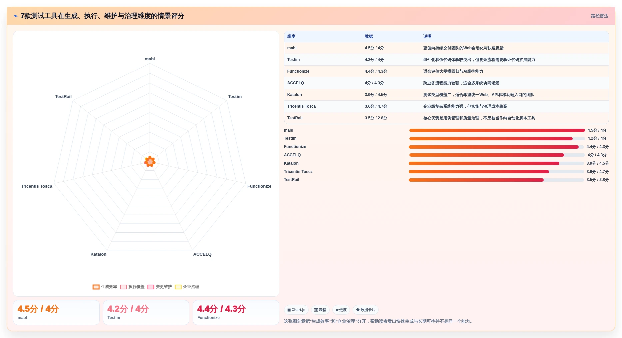622x338 pixels.
Task: Click the Katalon description about 测试类型覆盖广
Action: (x=479, y=95)
